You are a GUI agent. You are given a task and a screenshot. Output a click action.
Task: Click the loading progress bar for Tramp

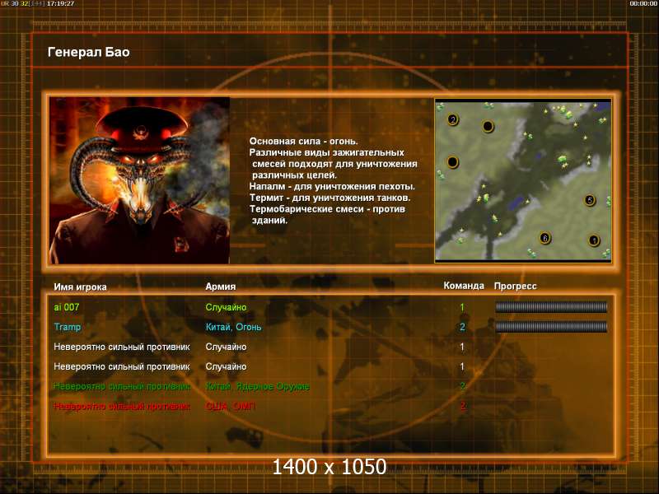tap(551, 327)
